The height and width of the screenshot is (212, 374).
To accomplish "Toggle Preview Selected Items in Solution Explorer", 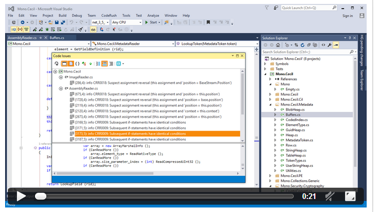I will click(x=336, y=45).
